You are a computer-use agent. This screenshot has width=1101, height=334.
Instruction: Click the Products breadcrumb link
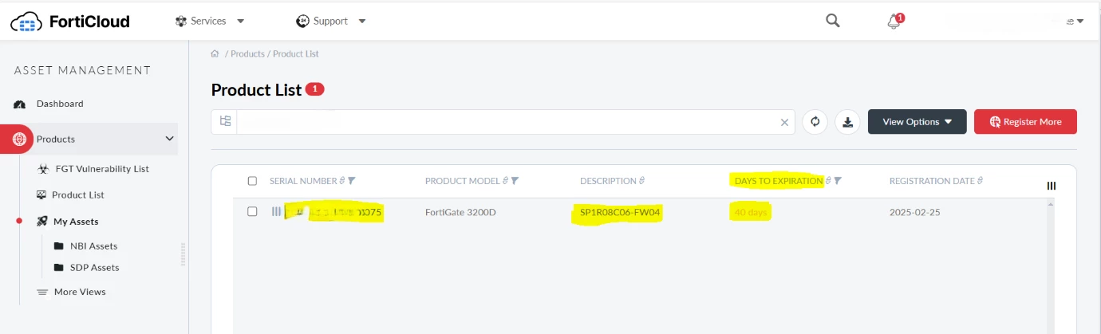click(247, 53)
